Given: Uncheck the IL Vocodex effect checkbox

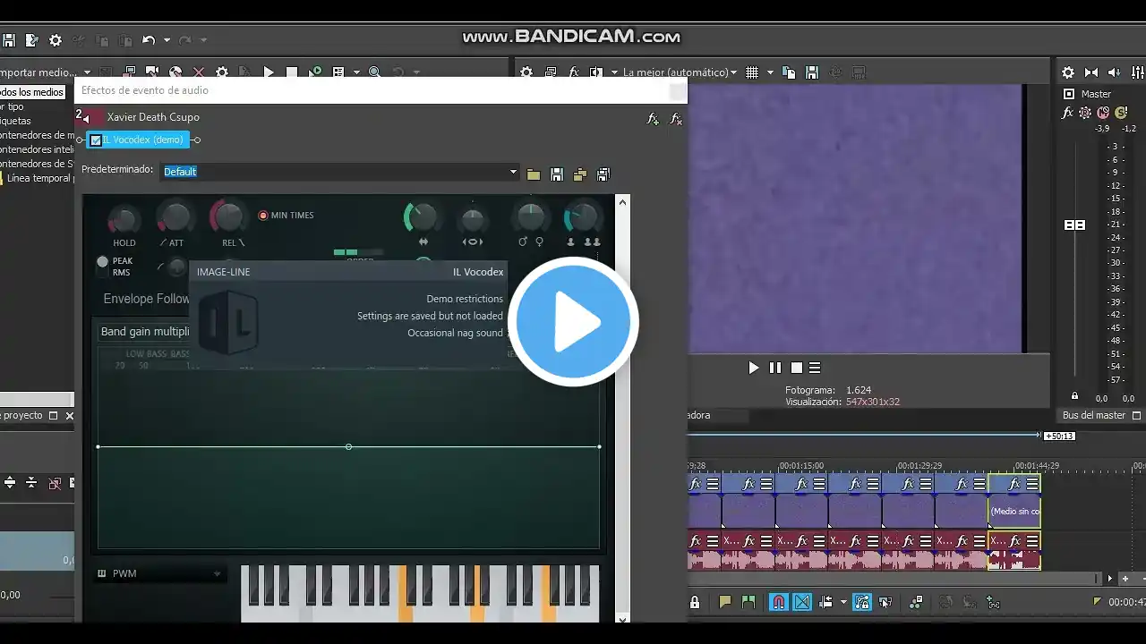Looking at the screenshot, I should (96, 140).
